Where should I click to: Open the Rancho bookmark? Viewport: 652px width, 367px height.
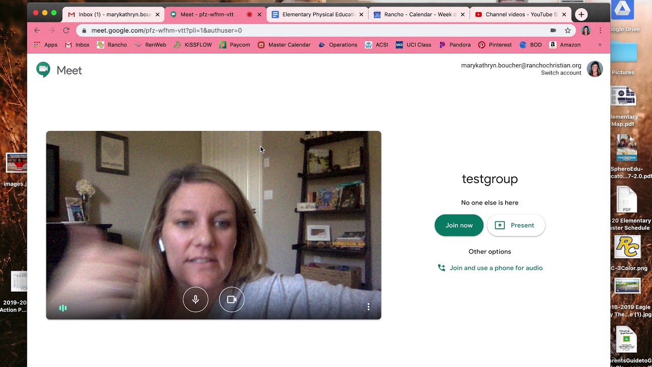click(x=112, y=45)
